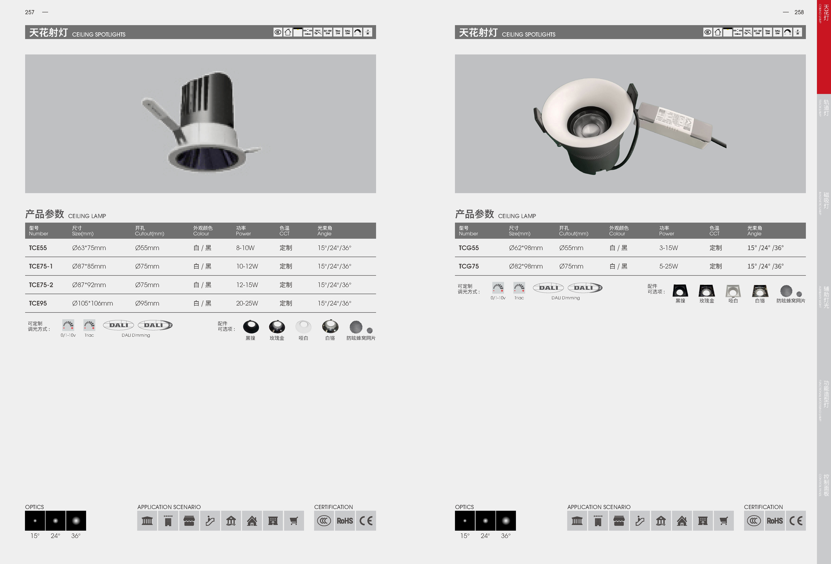The width and height of the screenshot is (831, 564).
Task: Select the 哑白 matte white accessory on page 258
Action: point(733,291)
